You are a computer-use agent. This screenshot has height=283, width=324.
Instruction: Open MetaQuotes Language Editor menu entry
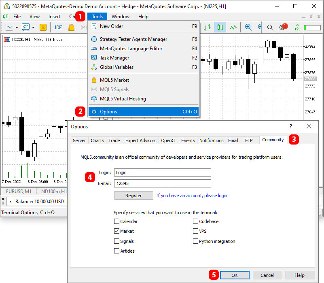click(x=144, y=49)
